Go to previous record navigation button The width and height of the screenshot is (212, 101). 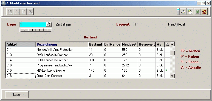click(32, 30)
